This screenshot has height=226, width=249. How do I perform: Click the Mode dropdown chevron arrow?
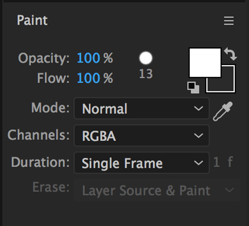tap(198, 108)
